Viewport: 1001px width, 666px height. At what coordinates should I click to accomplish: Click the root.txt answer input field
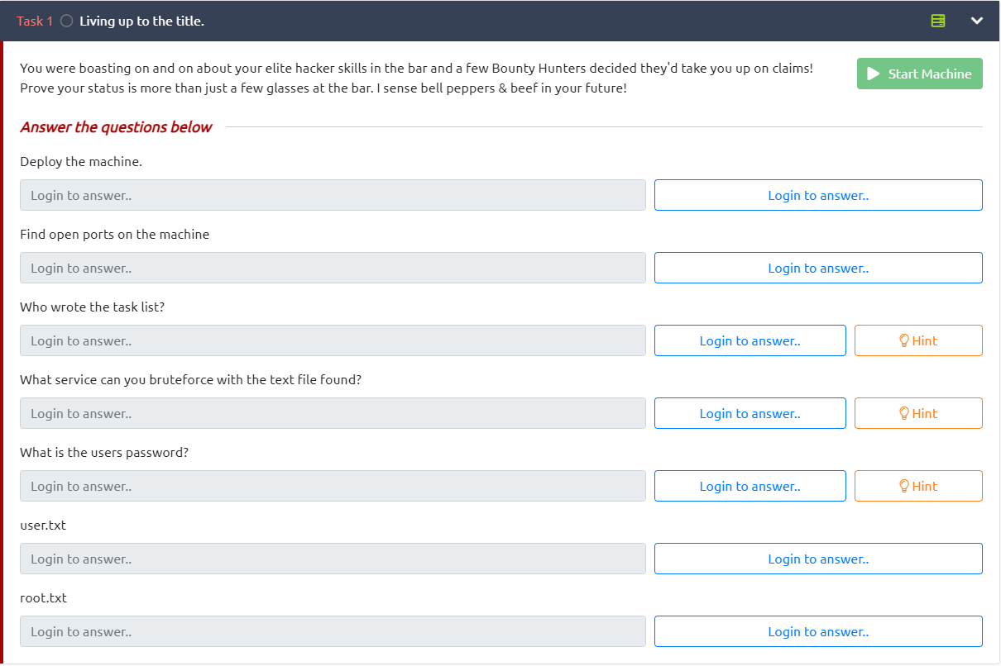[x=333, y=631]
